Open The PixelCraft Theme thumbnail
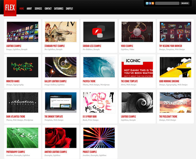The width and height of the screenshot is (196, 159). tap(175, 102)
